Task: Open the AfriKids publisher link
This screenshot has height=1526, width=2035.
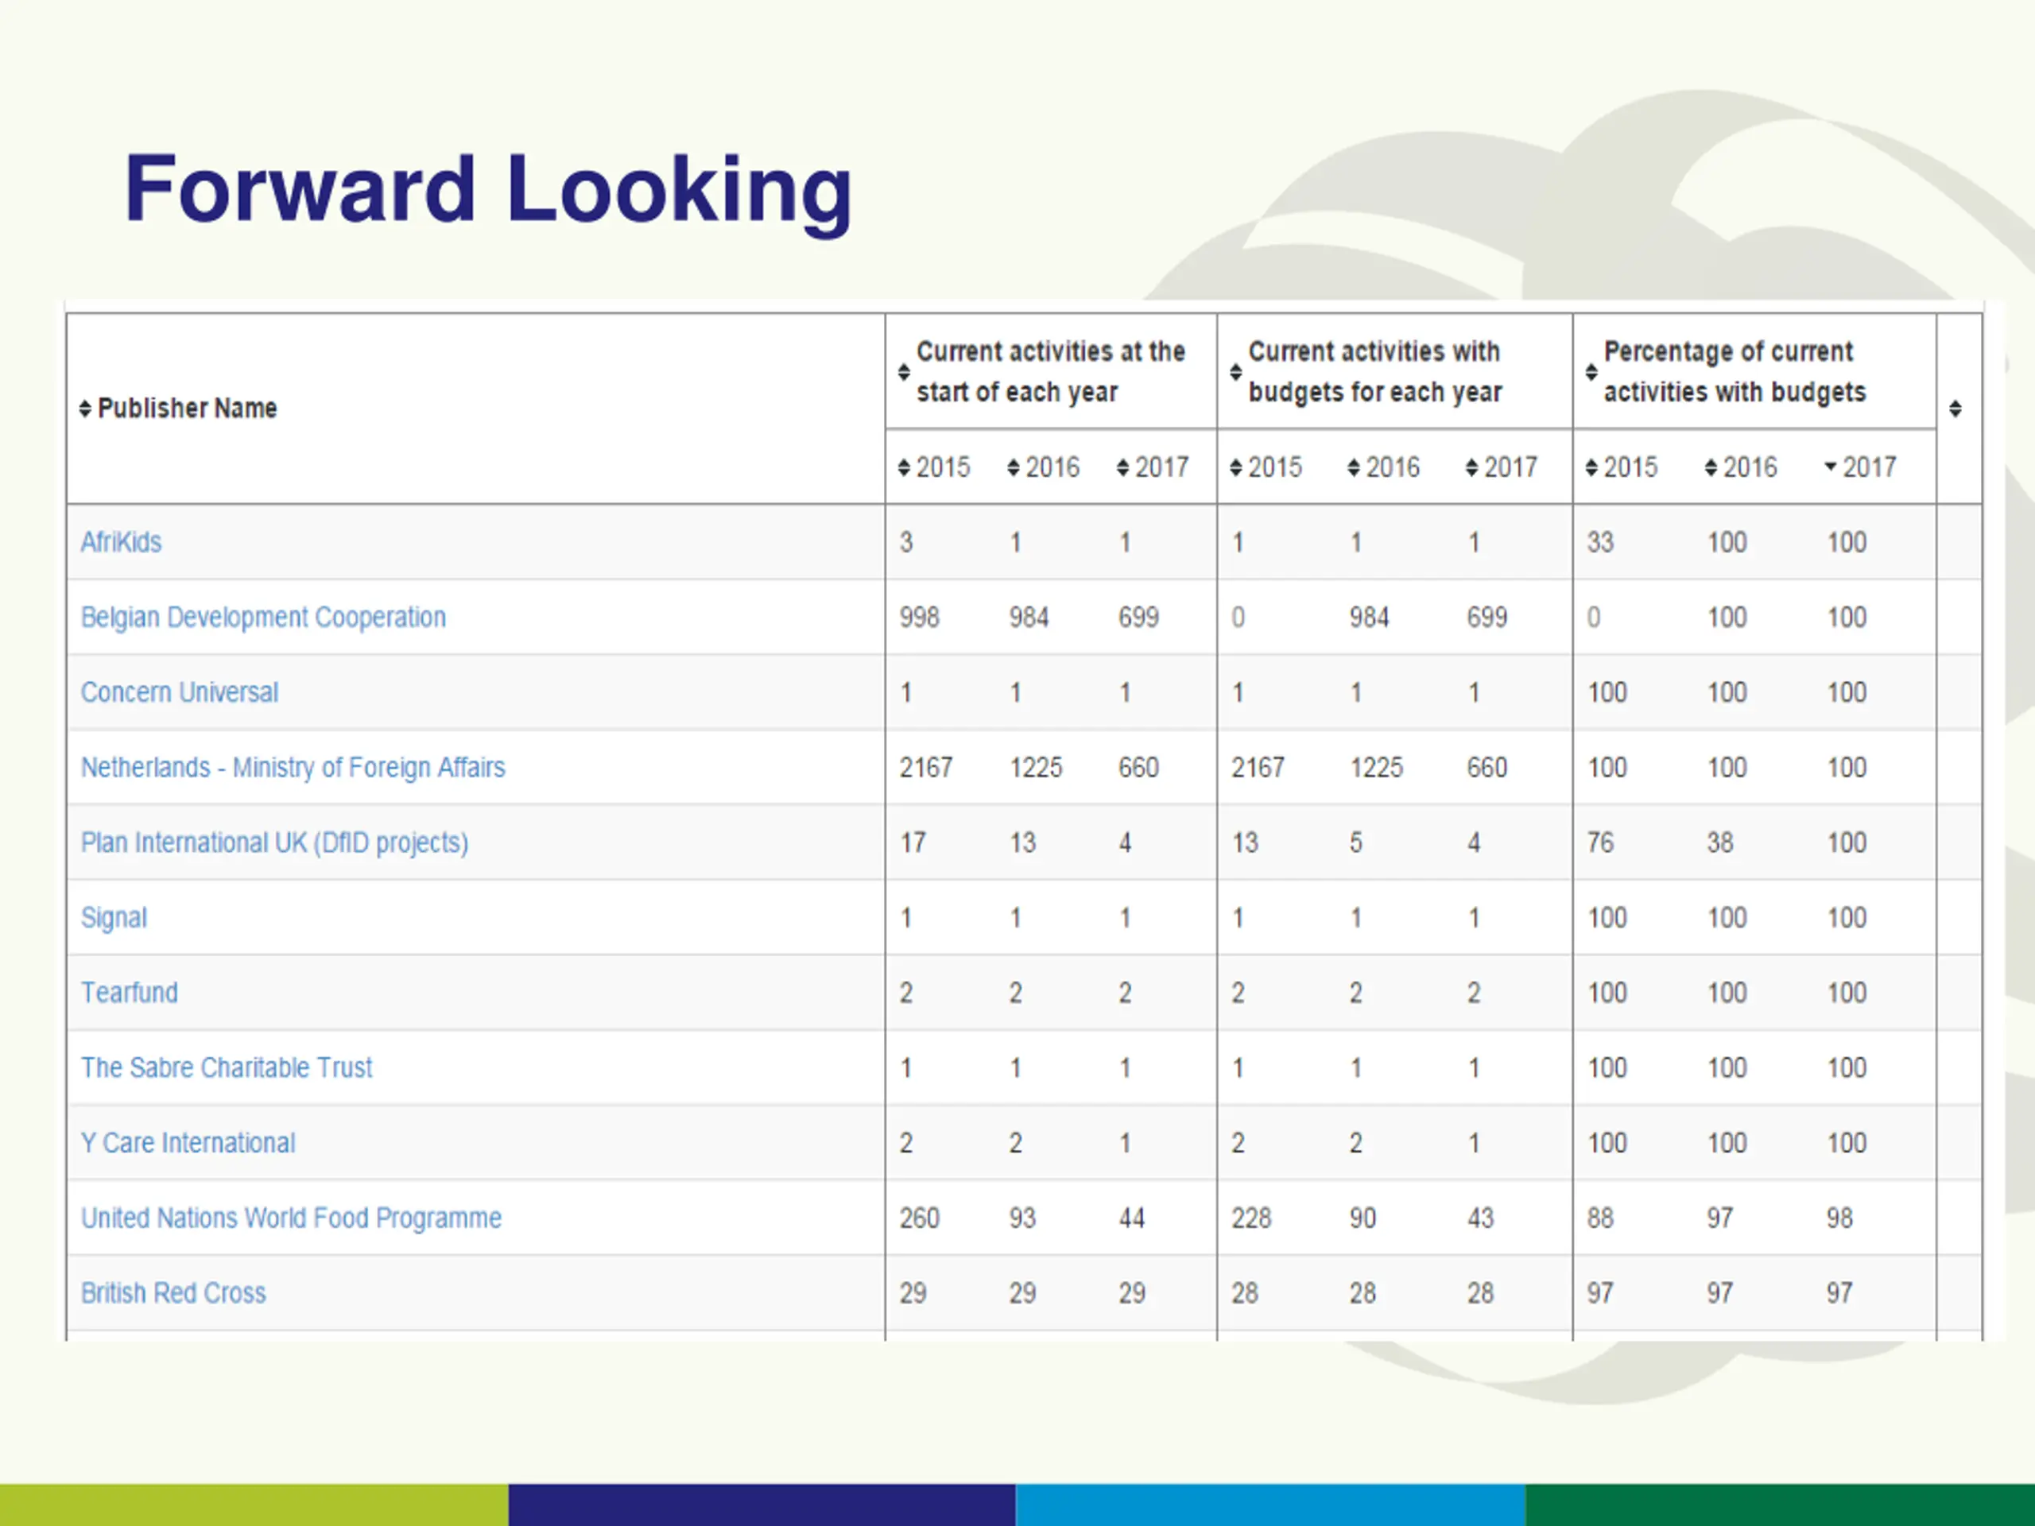Action: 122,543
